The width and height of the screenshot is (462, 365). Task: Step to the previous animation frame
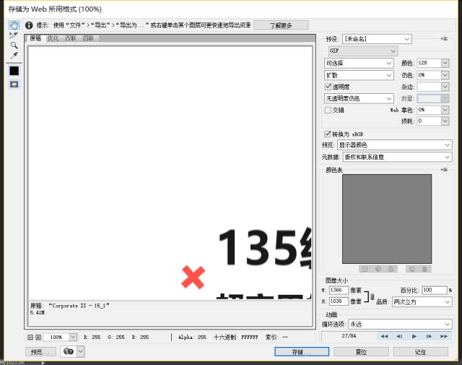(x=399, y=336)
